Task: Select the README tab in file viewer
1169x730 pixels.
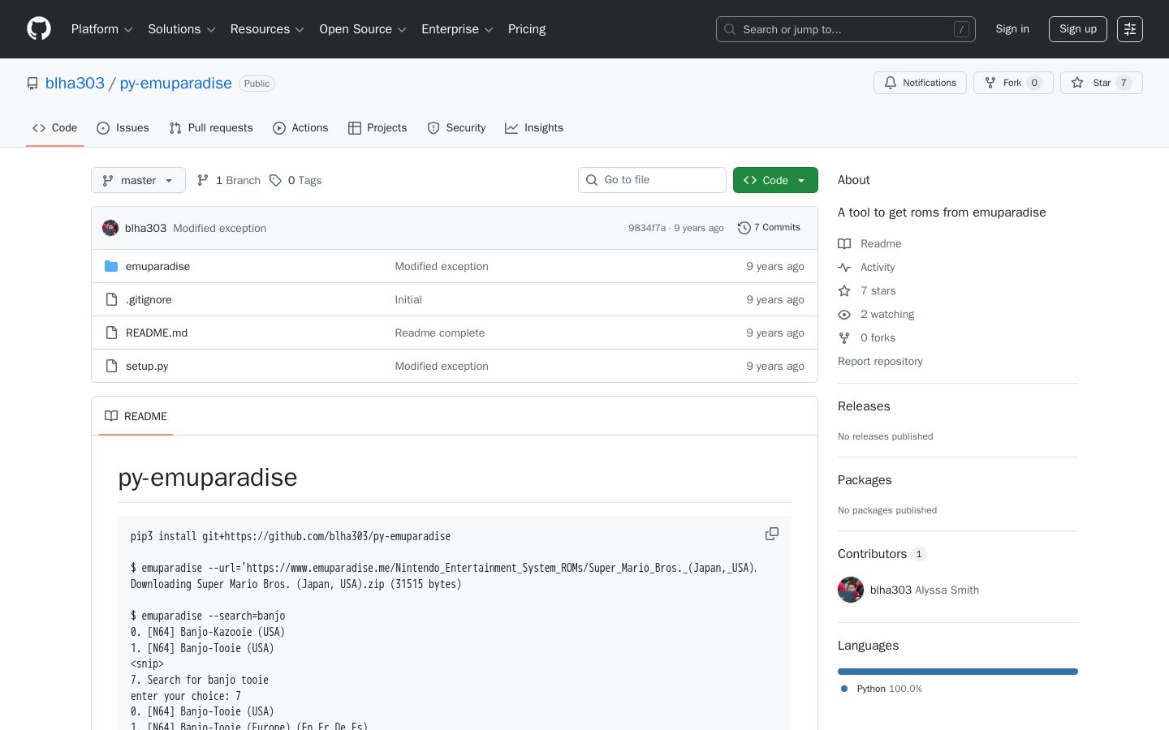Action: [x=136, y=416]
